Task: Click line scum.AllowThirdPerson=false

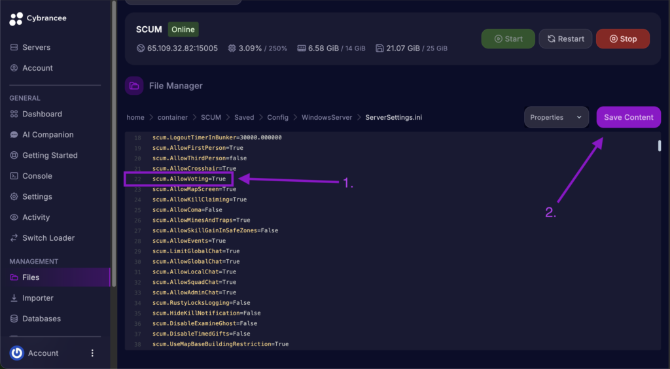Action: click(x=200, y=158)
